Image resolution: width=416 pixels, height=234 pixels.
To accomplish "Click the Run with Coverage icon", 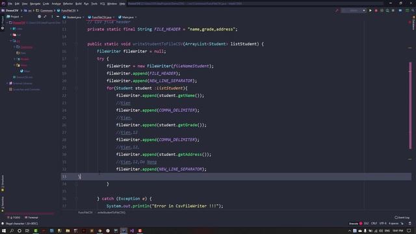I will (x=382, y=10).
